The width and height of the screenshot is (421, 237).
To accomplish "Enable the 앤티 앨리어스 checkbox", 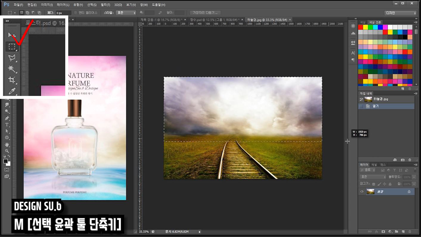I will pyautogui.click(x=75, y=13).
